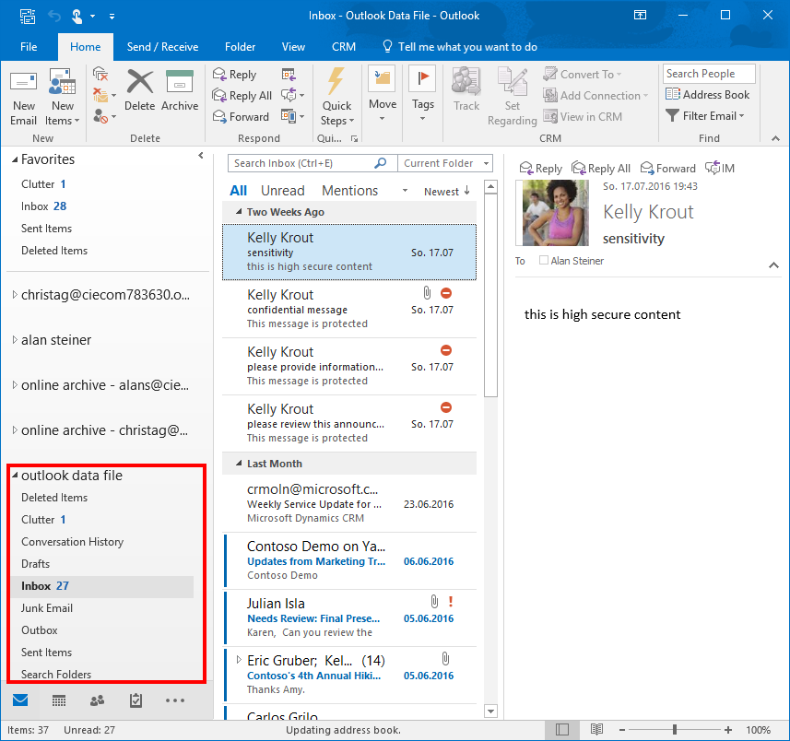Show only Unread messages
The height and width of the screenshot is (741, 790).
(x=282, y=191)
